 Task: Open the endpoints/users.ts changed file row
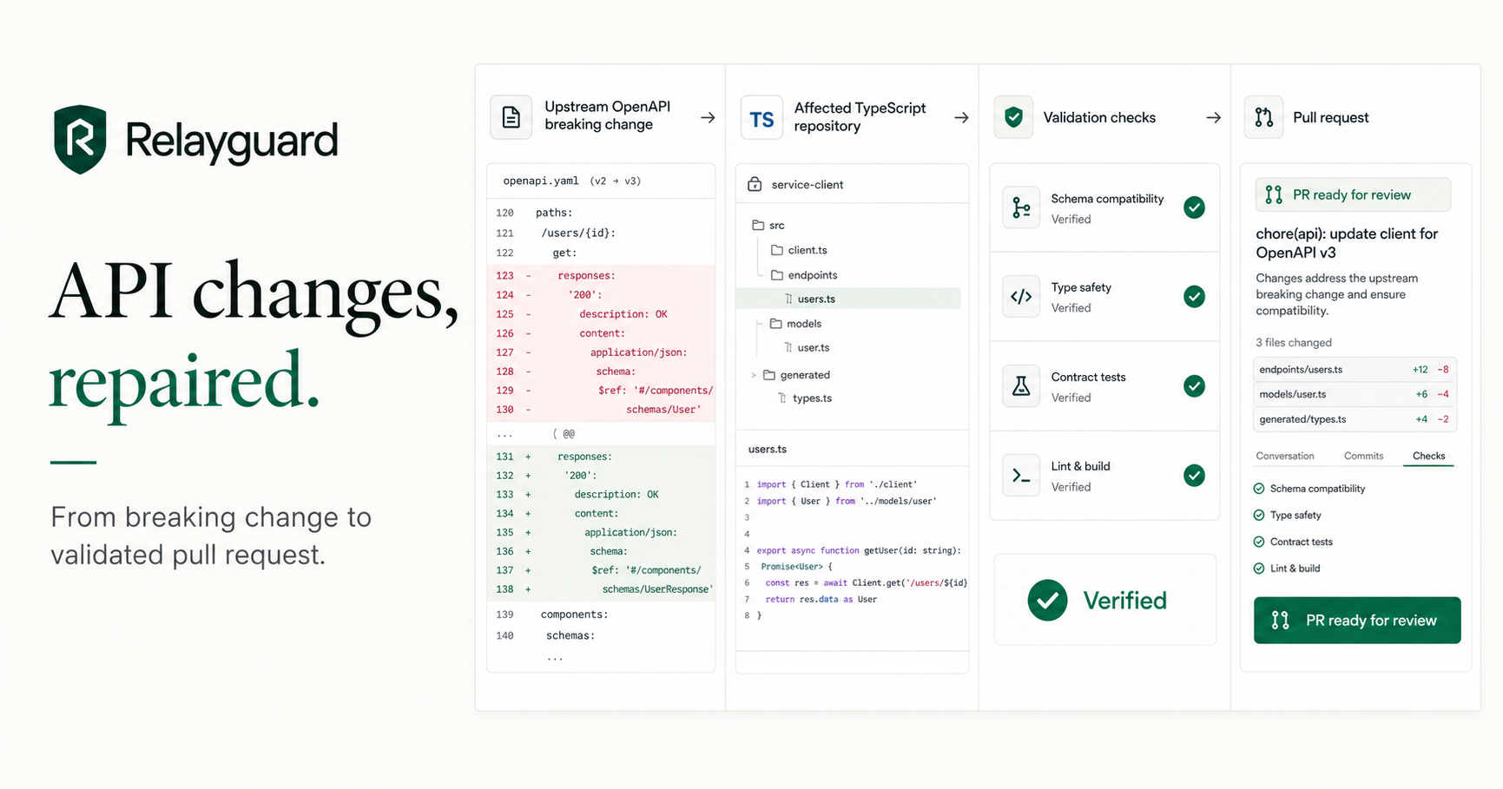click(1355, 370)
